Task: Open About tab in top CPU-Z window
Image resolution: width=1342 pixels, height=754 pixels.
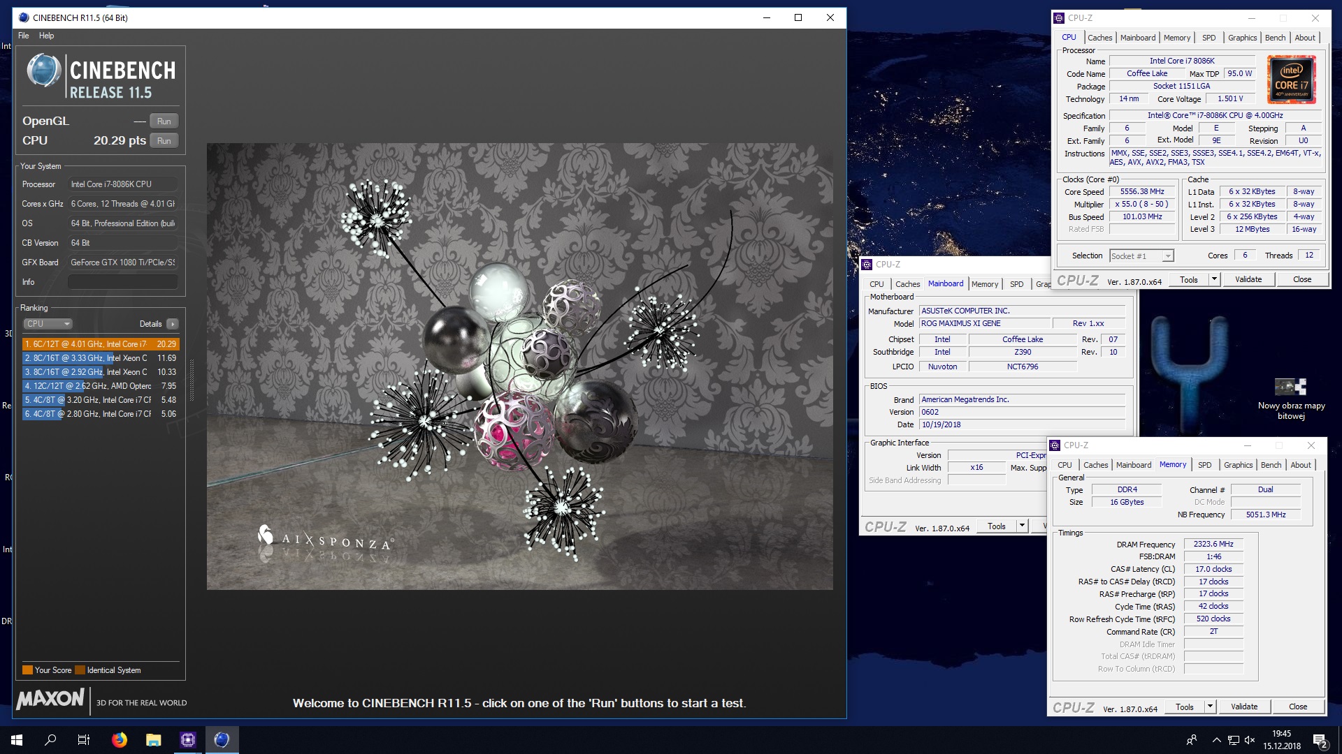Action: 1304,38
